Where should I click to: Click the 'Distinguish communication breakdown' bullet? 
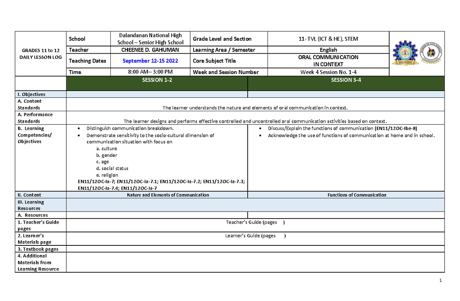(x=130, y=128)
